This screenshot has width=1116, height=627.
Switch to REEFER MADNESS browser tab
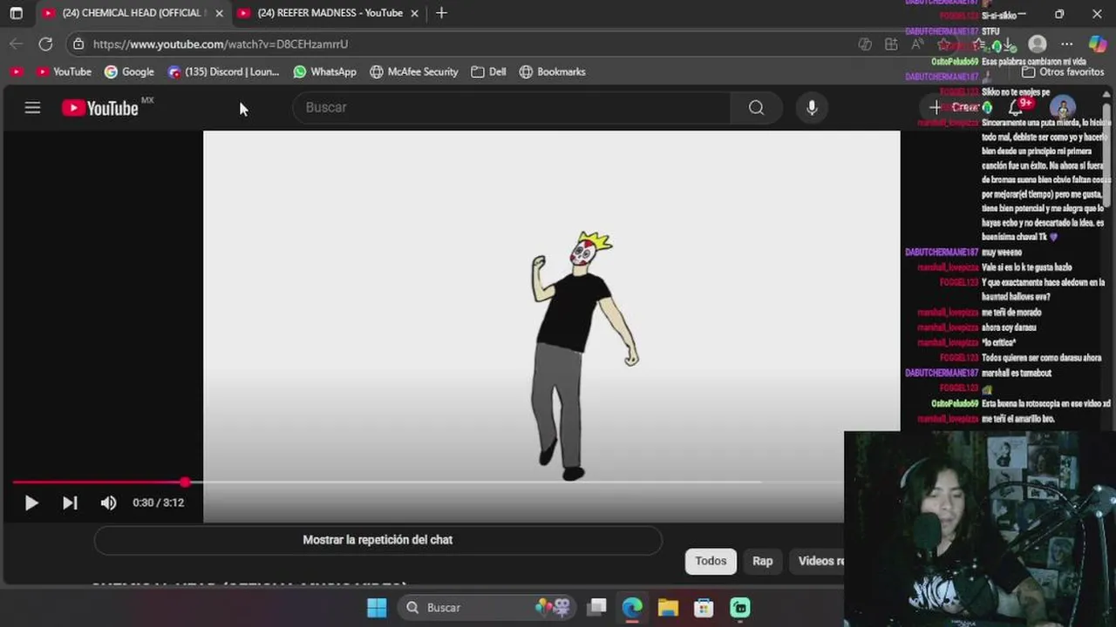(330, 13)
